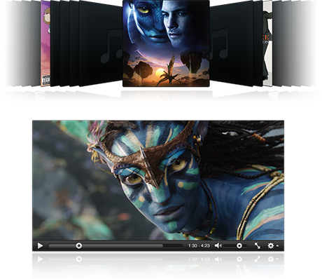Enter fullscreen with the diagonal arrows icon
The width and height of the screenshot is (322, 279).
(x=258, y=246)
